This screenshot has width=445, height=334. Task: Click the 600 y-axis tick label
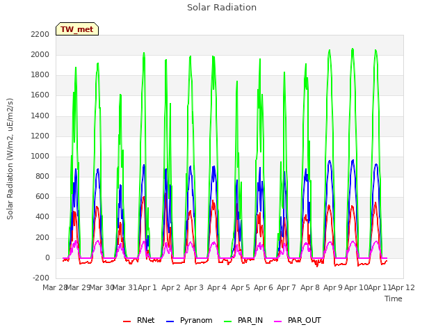pos(42,197)
